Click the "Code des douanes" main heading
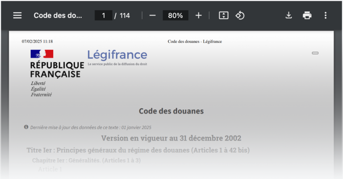This screenshot has width=343, height=179. (x=171, y=111)
